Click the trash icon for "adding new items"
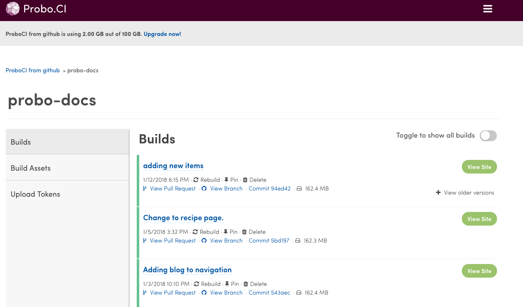The width and height of the screenshot is (523, 307). point(245,180)
